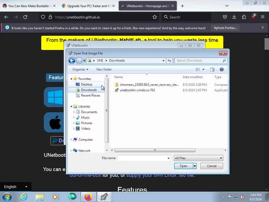Open file dialog Help icon
The width and height of the screenshot is (269, 202).
click(x=222, y=69)
